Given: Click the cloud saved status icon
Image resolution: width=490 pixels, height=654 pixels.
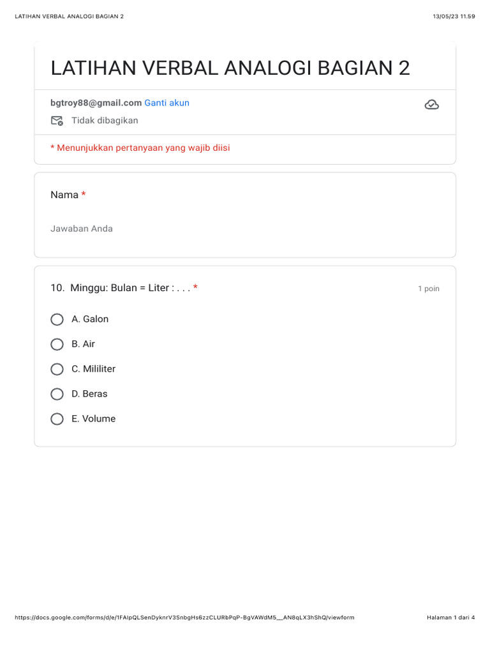Looking at the screenshot, I should click(x=431, y=105).
